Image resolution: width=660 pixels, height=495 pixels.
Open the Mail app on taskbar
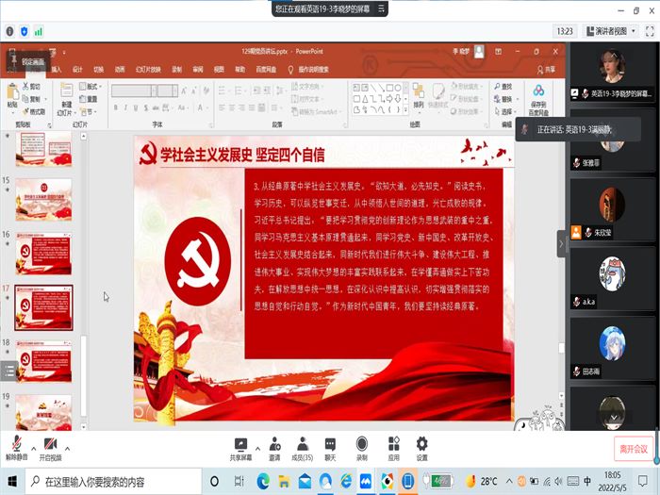(x=305, y=482)
